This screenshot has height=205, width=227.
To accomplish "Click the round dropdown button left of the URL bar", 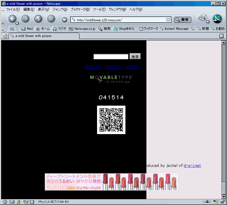I will pyautogui.click(x=65, y=20).
